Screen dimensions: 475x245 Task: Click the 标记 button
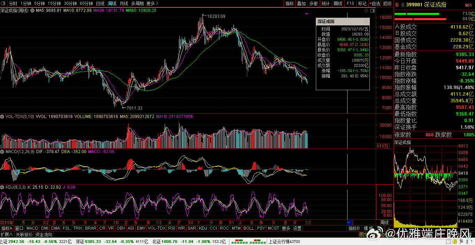pyautogui.click(x=362, y=3)
